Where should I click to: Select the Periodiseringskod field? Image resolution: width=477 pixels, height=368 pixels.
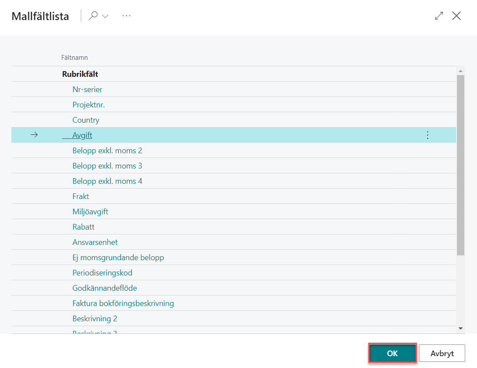[102, 273]
